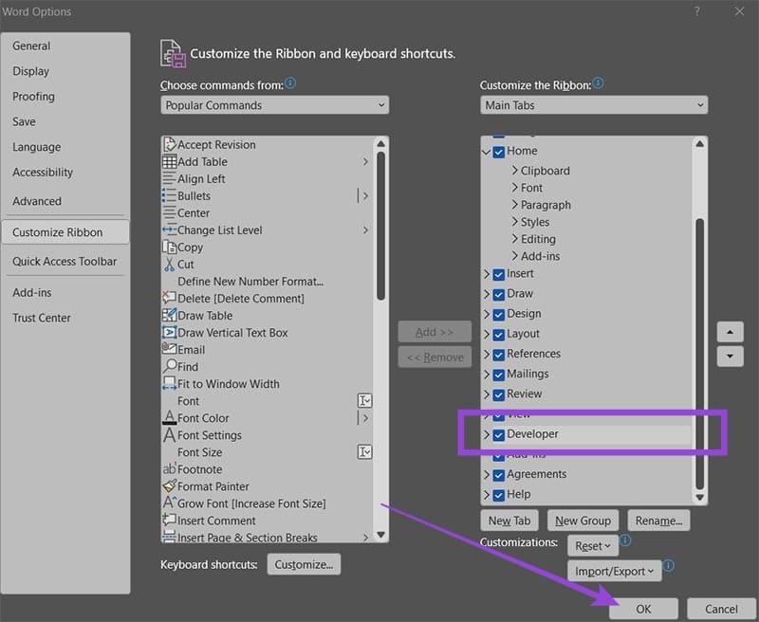Click info icon next to Import/Export
Viewport: 759px width, 622px height.
coord(669,565)
